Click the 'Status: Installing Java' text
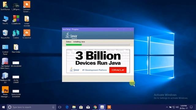 click(x=75, y=42)
